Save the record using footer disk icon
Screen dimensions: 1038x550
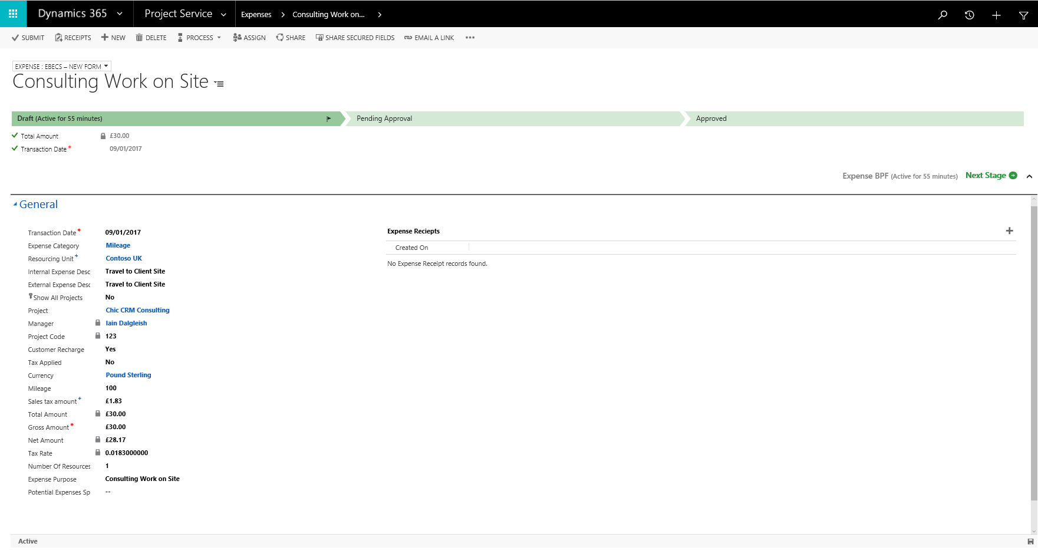coord(1030,541)
